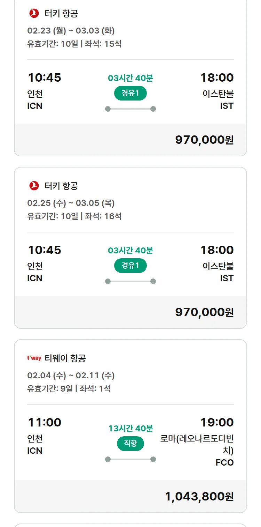Tap the 13시간 40분 flight duration
This screenshot has width=261, height=527.
(x=130, y=428)
